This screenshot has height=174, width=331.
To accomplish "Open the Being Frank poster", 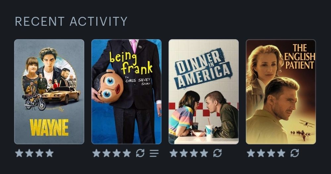I will [x=126, y=92].
